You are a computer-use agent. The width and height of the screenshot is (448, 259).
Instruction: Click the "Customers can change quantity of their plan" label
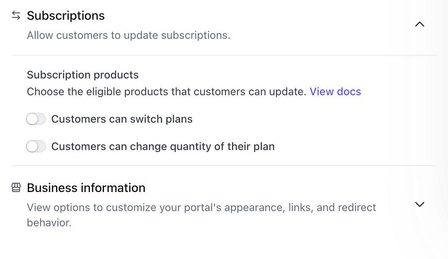click(163, 146)
